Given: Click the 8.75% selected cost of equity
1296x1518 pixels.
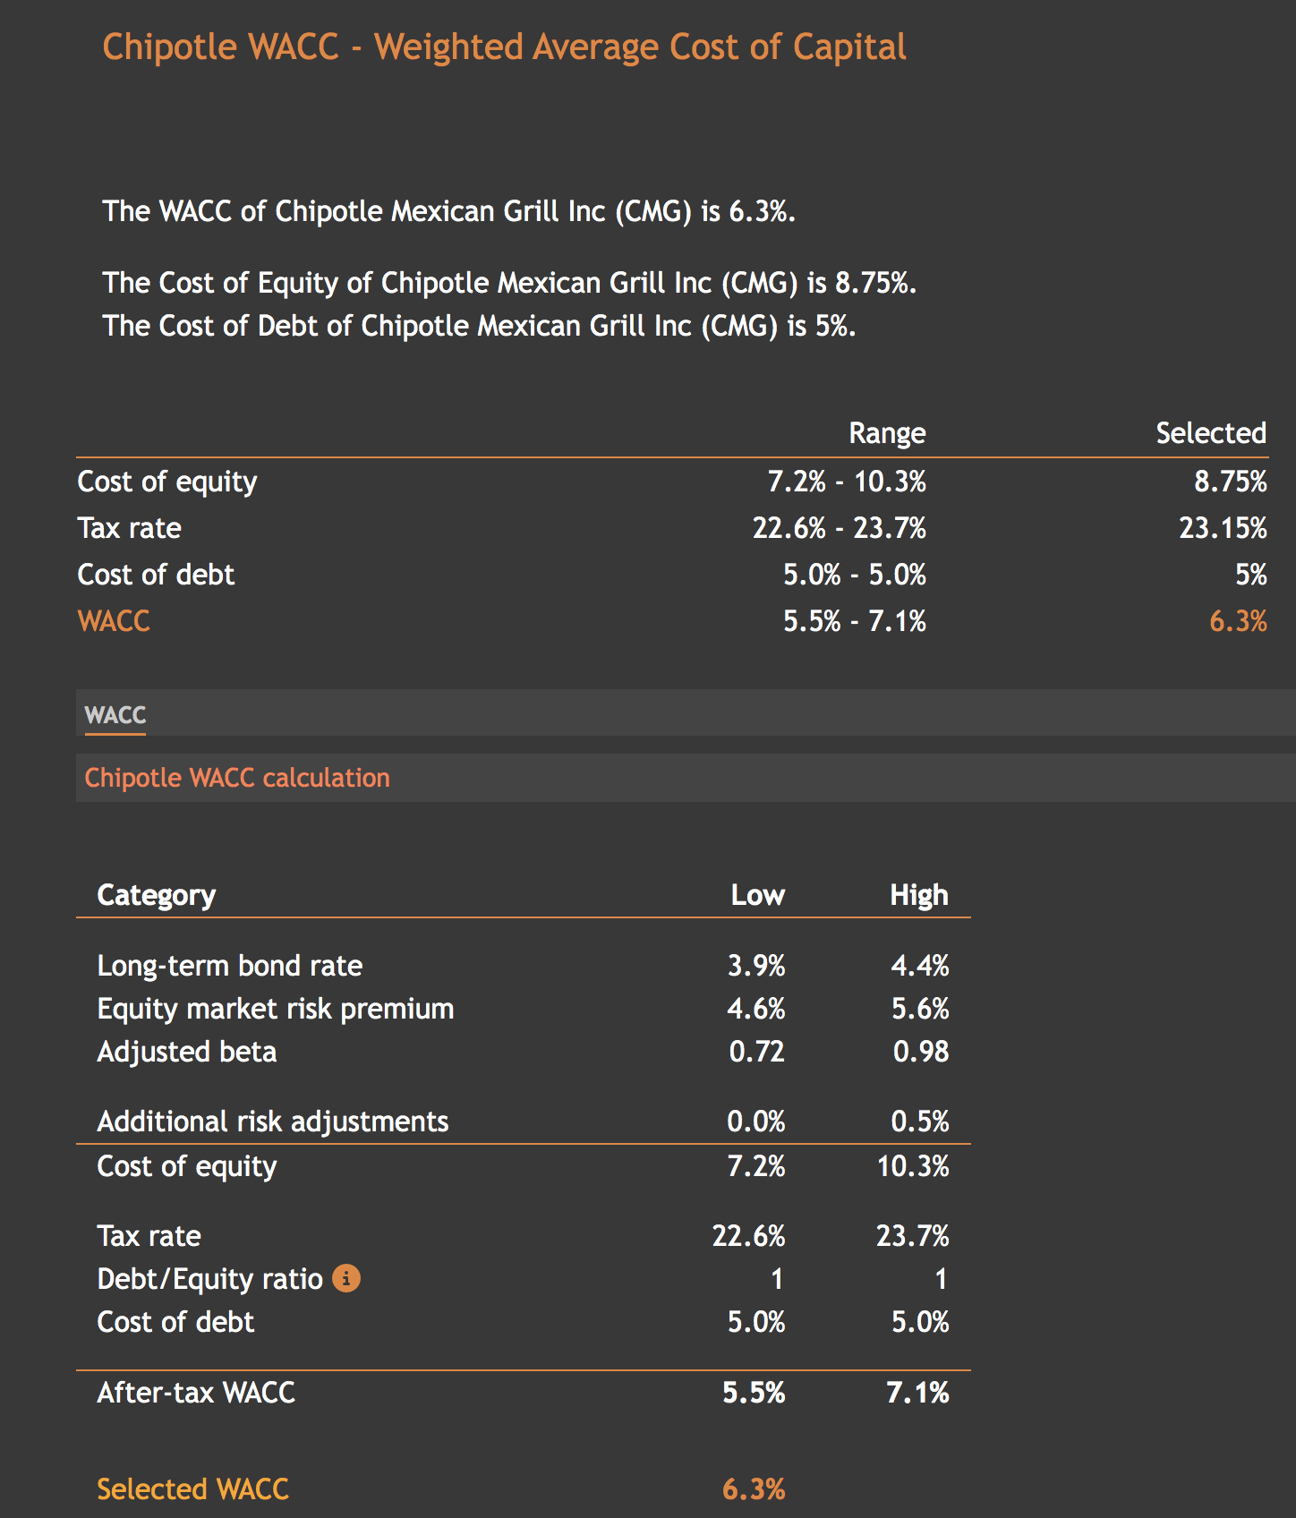Looking at the screenshot, I should pyautogui.click(x=1231, y=481).
